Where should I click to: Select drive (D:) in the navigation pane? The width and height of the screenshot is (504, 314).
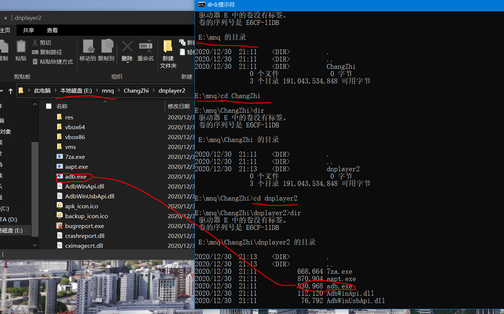8,219
